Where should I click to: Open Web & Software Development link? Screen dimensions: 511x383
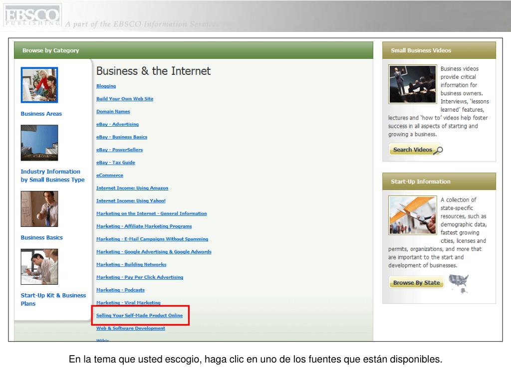tap(130, 328)
